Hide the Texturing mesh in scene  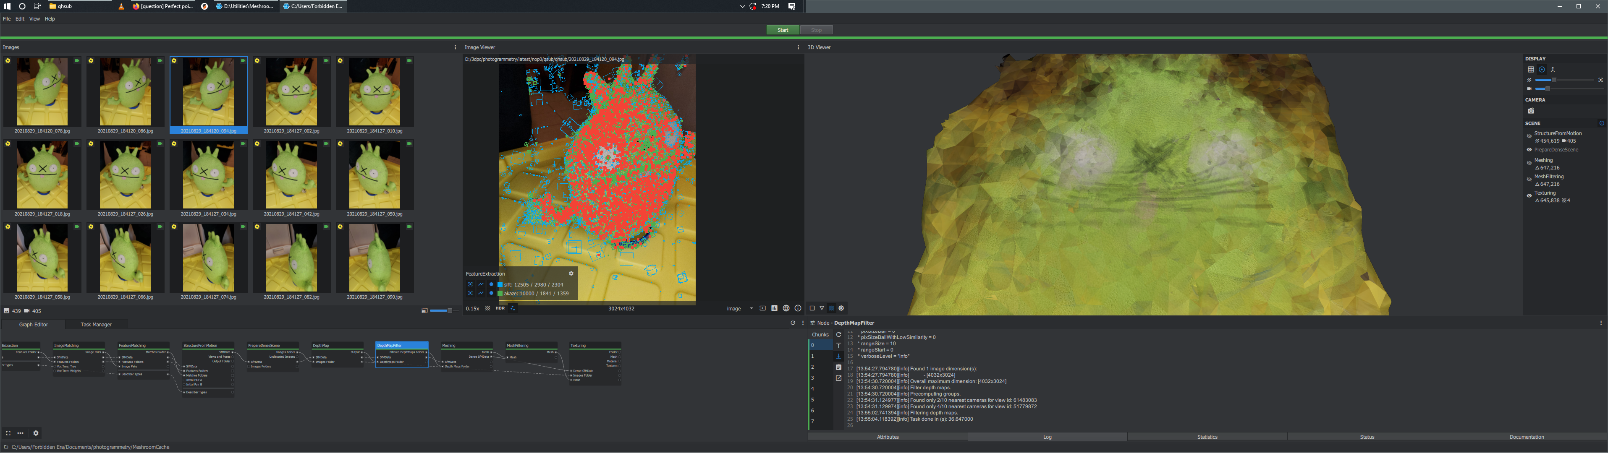pyautogui.click(x=1529, y=196)
